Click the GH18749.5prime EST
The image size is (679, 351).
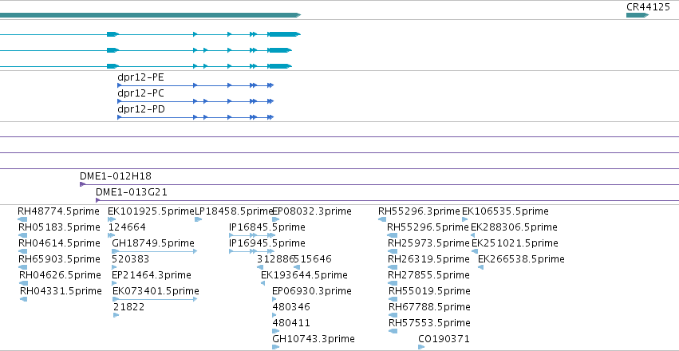coord(153,243)
